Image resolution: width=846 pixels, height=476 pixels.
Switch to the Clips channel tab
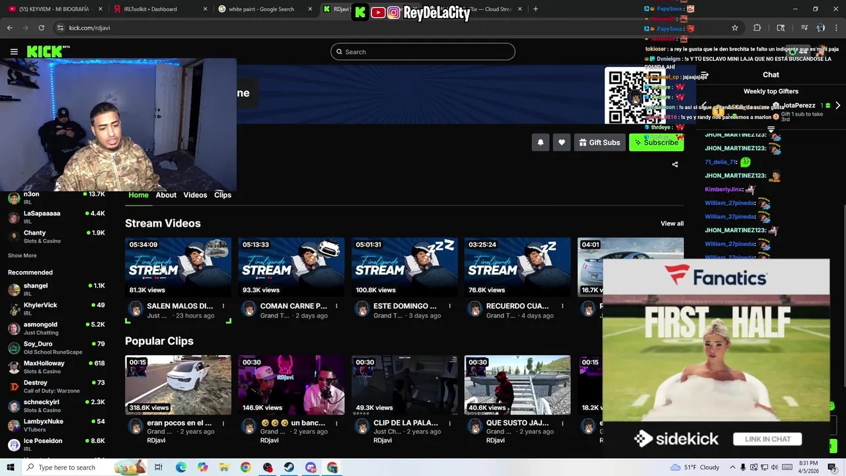click(223, 195)
